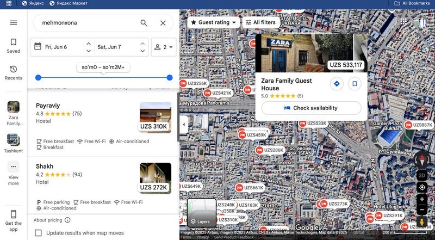This screenshot has height=240, width=435.
Task: Open the hamburger menu in the sidebar
Action: pyautogui.click(x=13, y=23)
